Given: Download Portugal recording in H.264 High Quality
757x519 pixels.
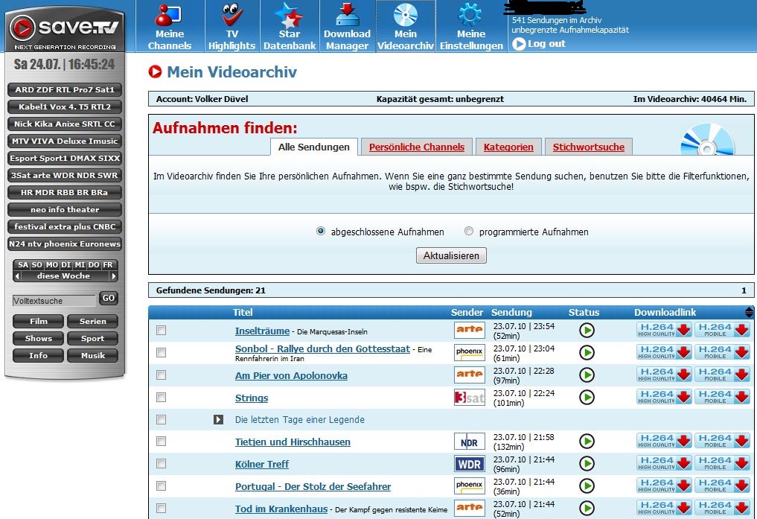Looking at the screenshot, I should (x=664, y=485).
